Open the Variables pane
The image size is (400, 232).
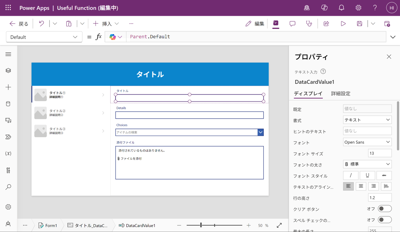(x=8, y=153)
